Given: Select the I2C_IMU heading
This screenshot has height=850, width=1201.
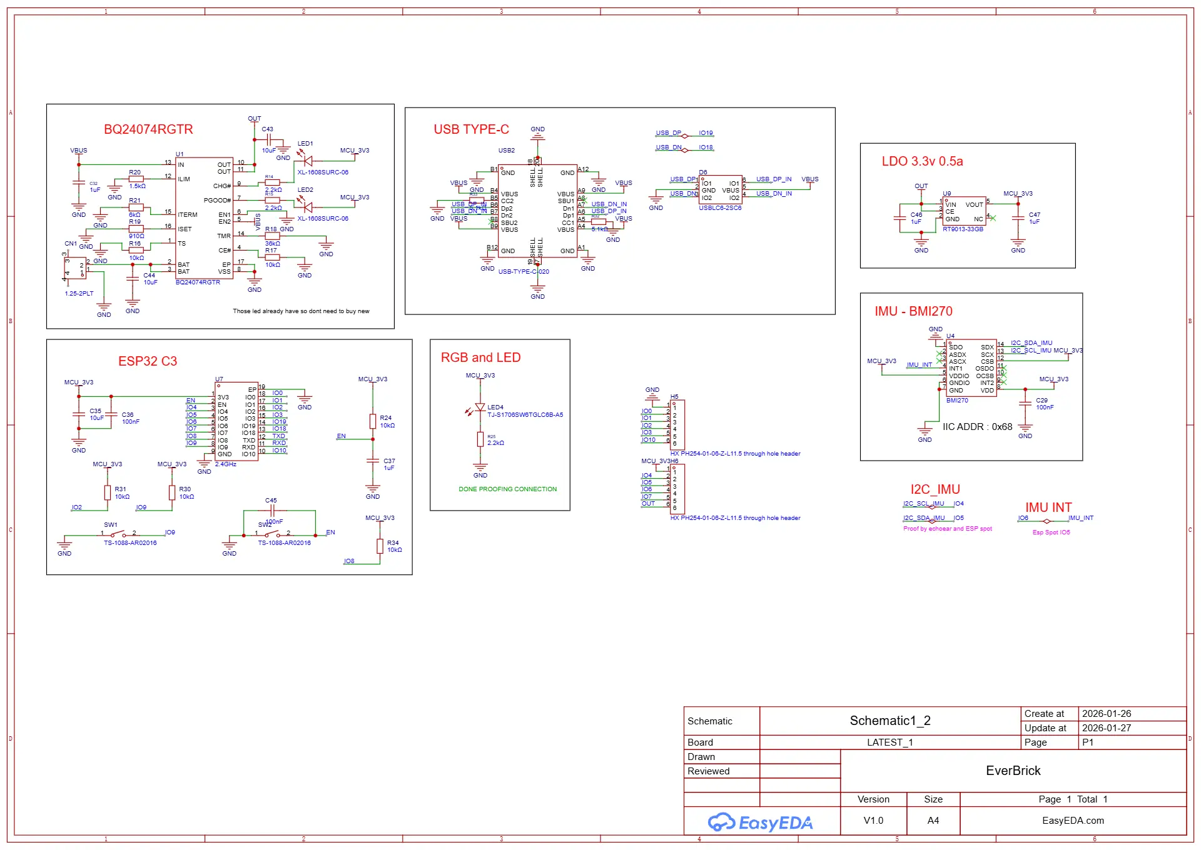Looking at the screenshot, I should tap(935, 489).
